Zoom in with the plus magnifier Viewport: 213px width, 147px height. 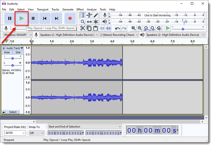(134, 28)
